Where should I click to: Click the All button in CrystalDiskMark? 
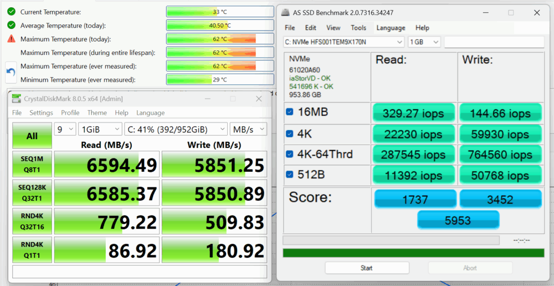tap(32, 136)
